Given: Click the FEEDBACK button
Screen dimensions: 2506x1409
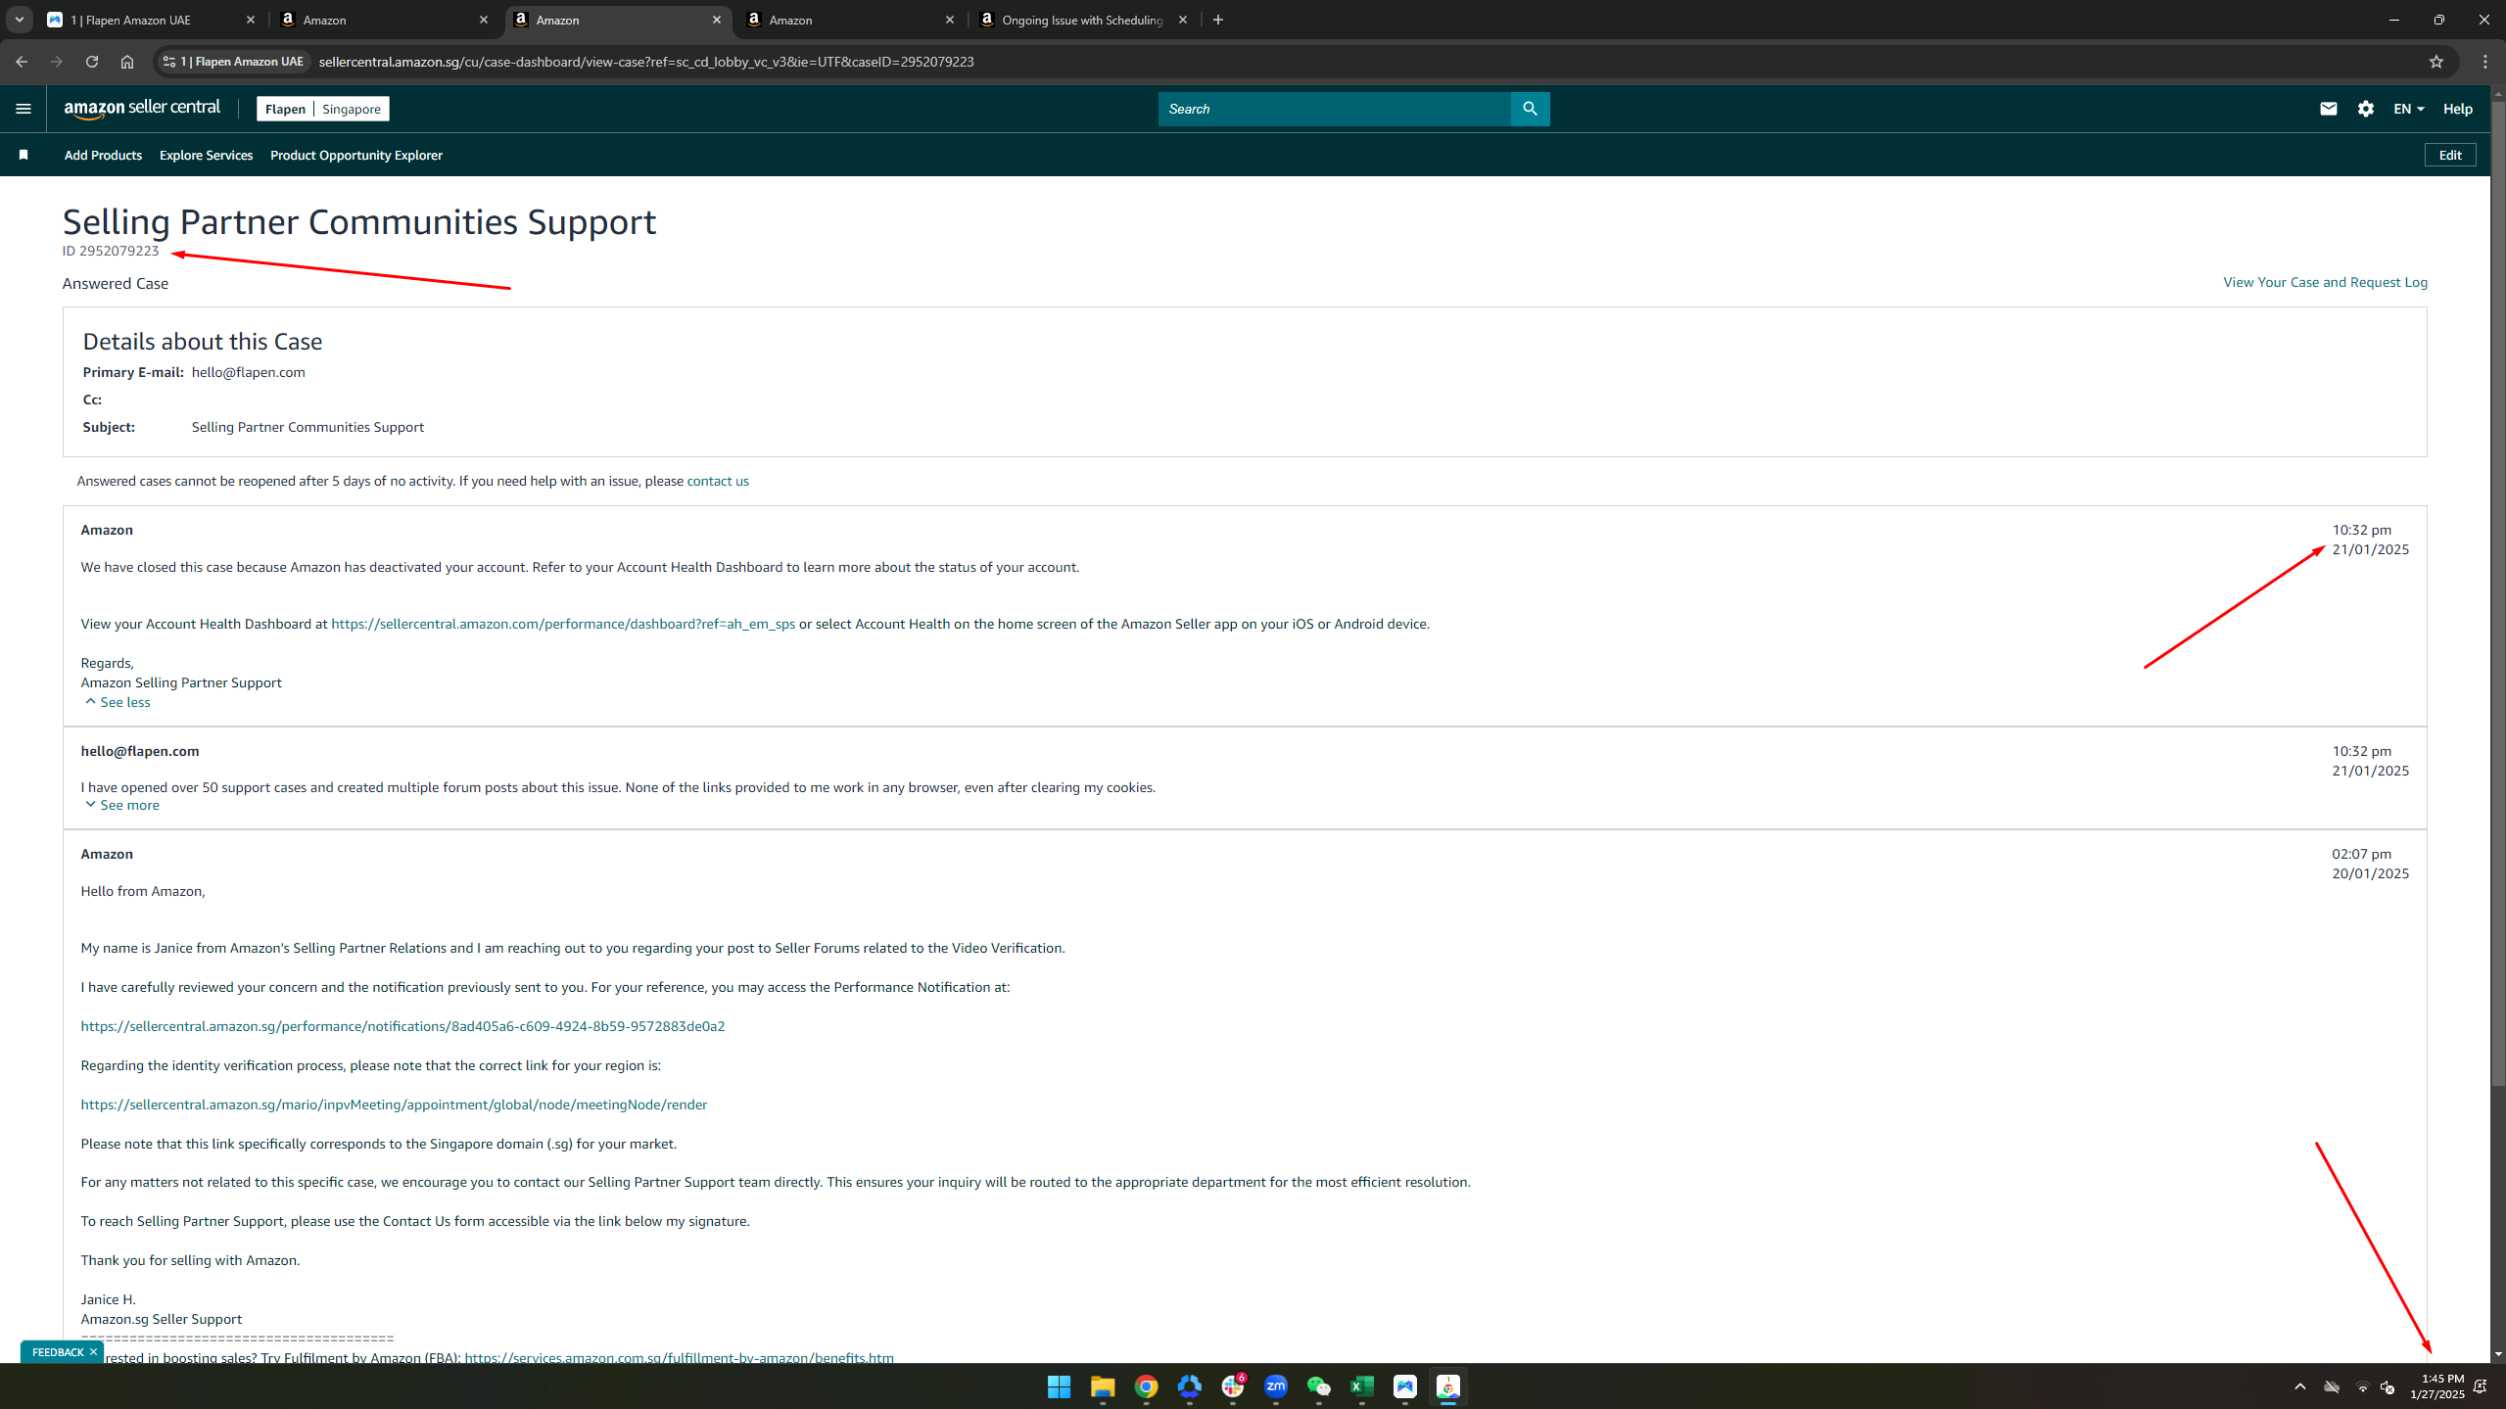Looking at the screenshot, I should point(58,1352).
